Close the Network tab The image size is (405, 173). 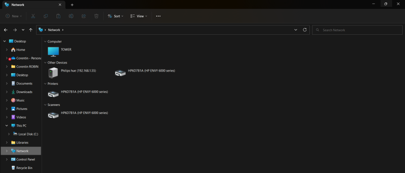point(60,4)
